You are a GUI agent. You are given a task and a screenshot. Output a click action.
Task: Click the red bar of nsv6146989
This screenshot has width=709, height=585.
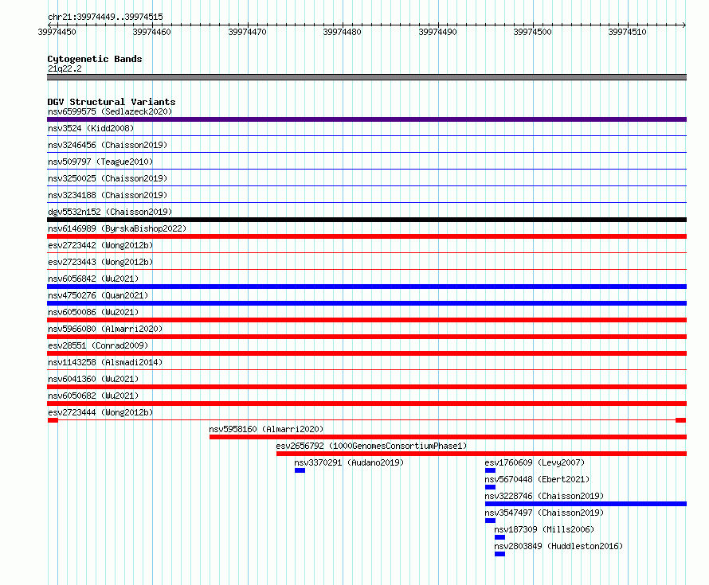click(x=366, y=236)
